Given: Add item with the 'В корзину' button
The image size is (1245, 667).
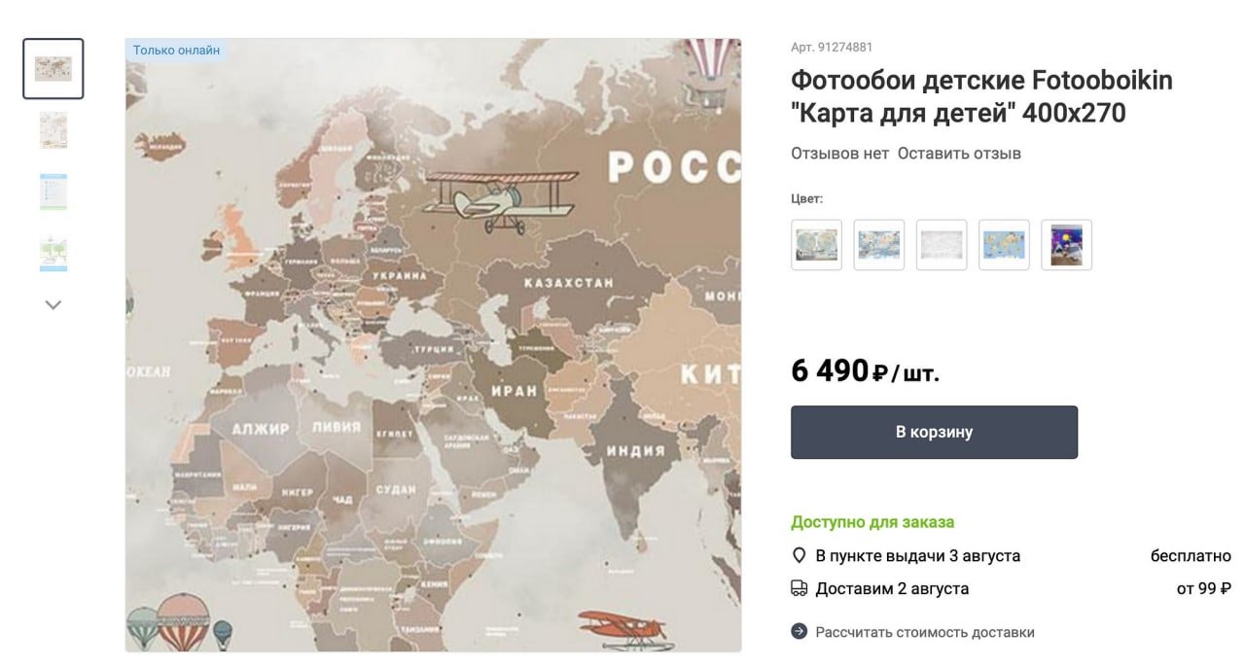Looking at the screenshot, I should tap(934, 432).
